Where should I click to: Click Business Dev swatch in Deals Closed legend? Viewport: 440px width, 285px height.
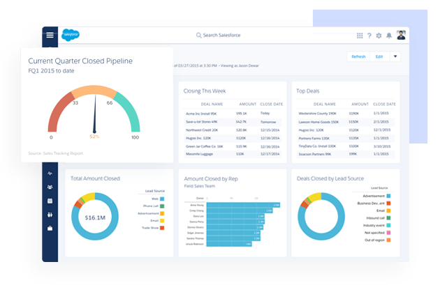pyautogui.click(x=388, y=203)
